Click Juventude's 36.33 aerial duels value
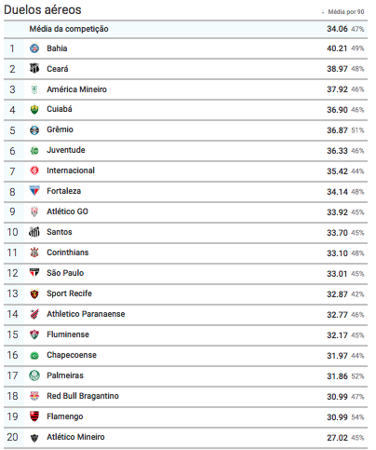This screenshot has width=376, height=450. [x=337, y=151]
